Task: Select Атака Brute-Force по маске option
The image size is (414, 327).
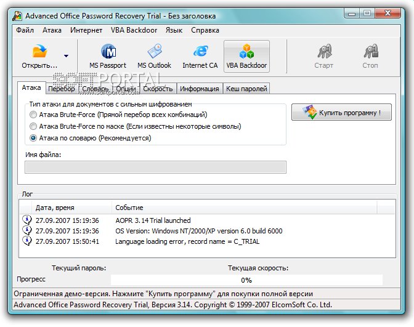Action: [x=33, y=126]
